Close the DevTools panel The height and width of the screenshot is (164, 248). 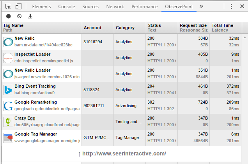click(241, 7)
